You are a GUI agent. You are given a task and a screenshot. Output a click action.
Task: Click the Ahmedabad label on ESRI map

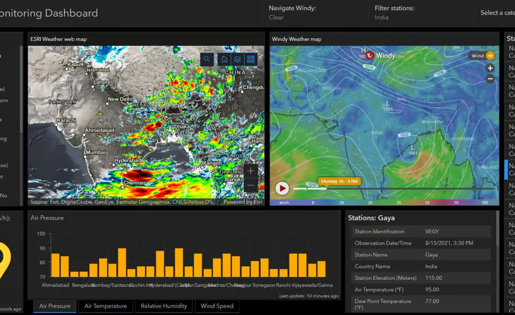tap(99, 130)
